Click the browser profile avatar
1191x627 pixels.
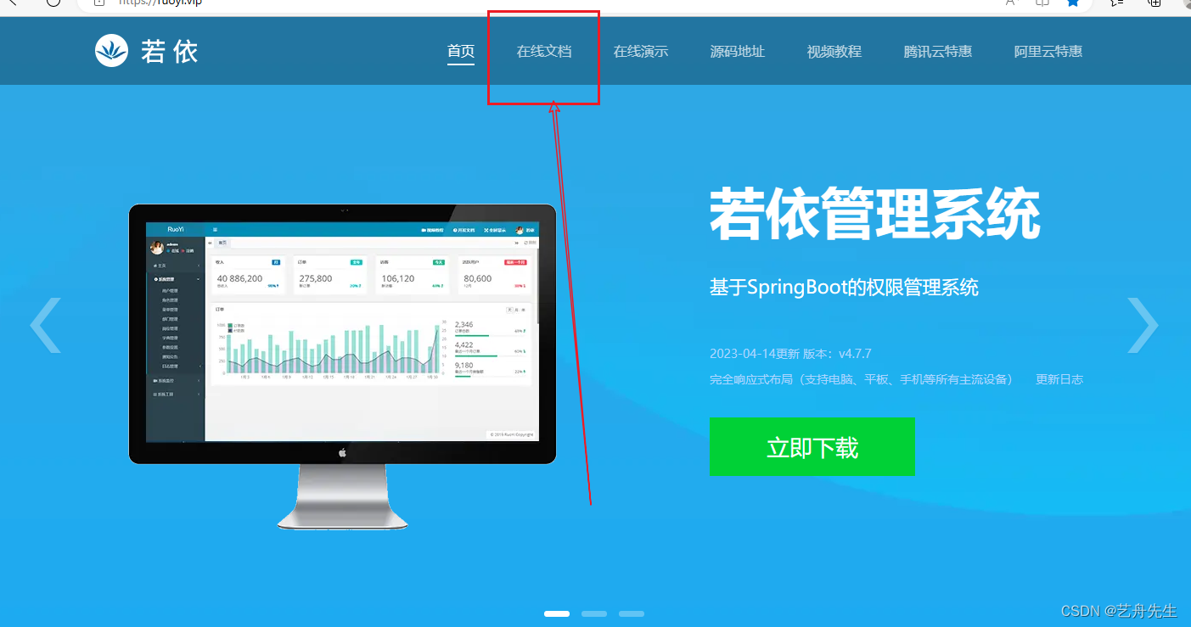1187,4
